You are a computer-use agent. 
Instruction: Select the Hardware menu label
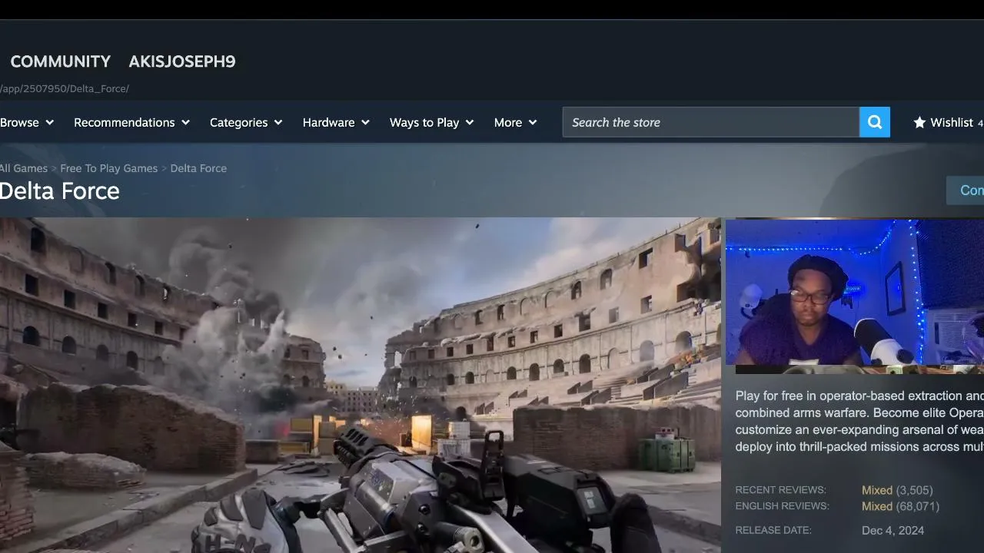pos(328,123)
